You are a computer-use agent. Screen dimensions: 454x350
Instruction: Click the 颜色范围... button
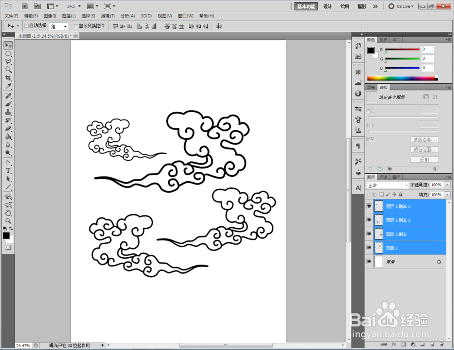(424, 150)
